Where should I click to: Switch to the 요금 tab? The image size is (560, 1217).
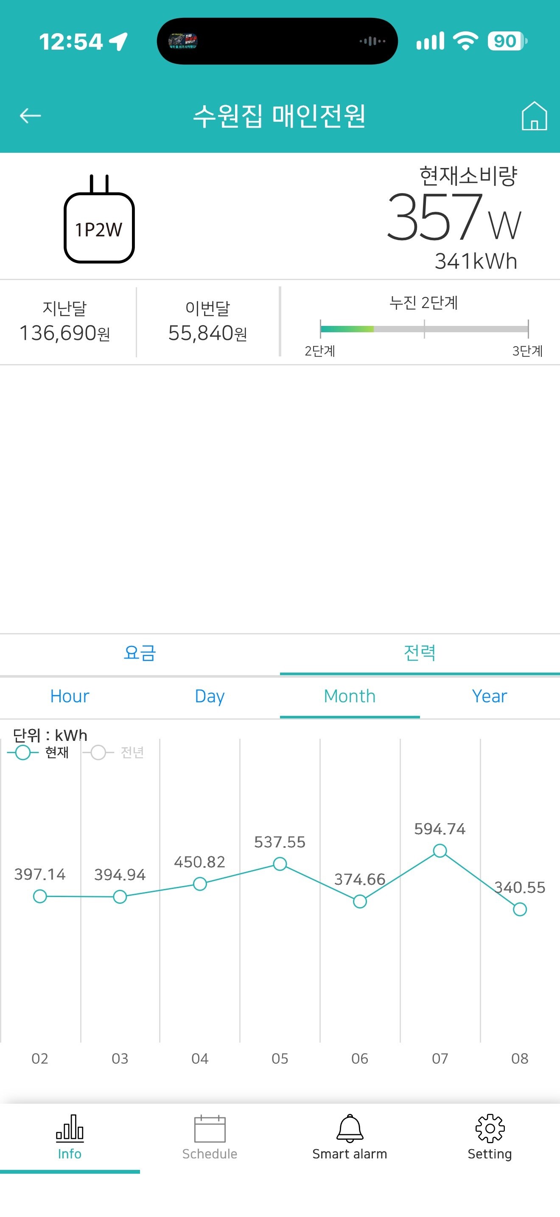click(x=140, y=653)
